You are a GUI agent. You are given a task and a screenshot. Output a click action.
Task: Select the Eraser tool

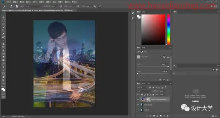click(x=3, y=50)
